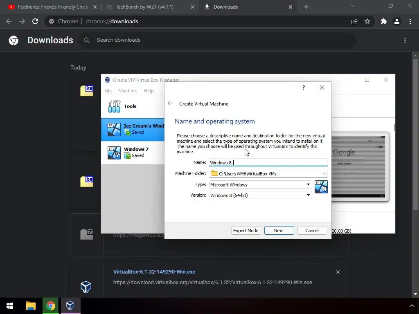Click the help question mark in the dialog
This screenshot has width=419, height=314.
coord(304,87)
